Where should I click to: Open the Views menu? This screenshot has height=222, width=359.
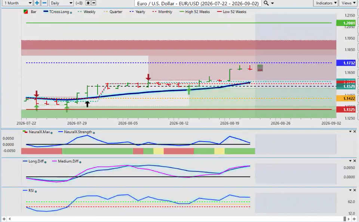348,3
